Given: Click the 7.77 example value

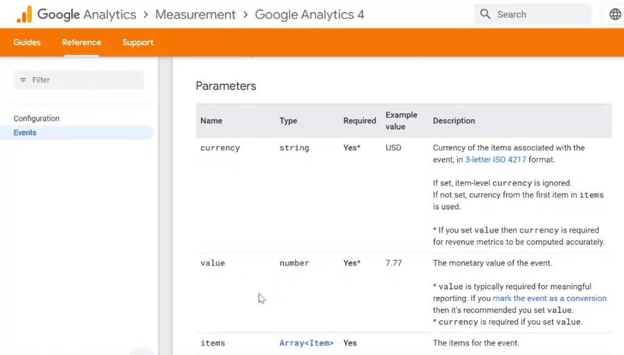Looking at the screenshot, I should point(394,263).
